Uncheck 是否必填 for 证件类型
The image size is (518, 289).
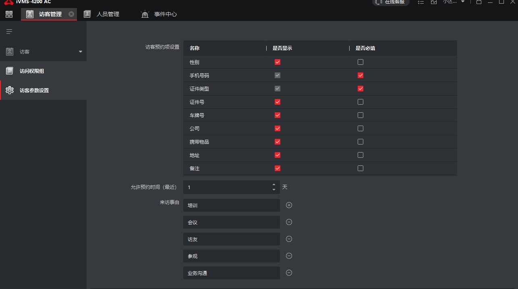361,89
